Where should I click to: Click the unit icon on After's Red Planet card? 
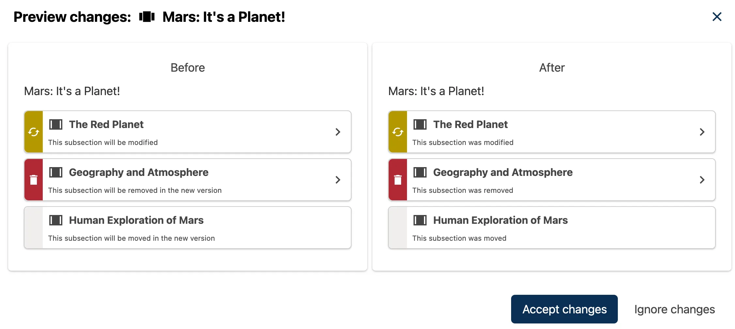420,124
